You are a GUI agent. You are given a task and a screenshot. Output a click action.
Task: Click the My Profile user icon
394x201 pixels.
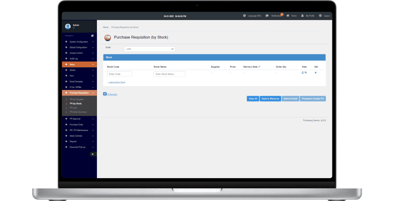[x=302, y=15]
